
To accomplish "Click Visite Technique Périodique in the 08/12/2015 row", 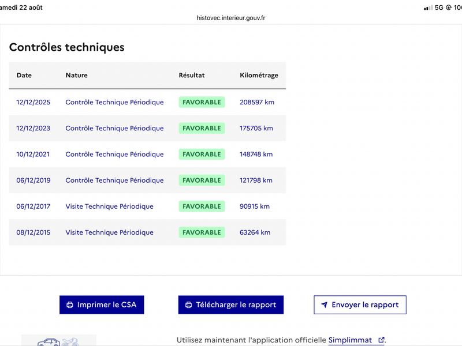I will [x=109, y=232].
